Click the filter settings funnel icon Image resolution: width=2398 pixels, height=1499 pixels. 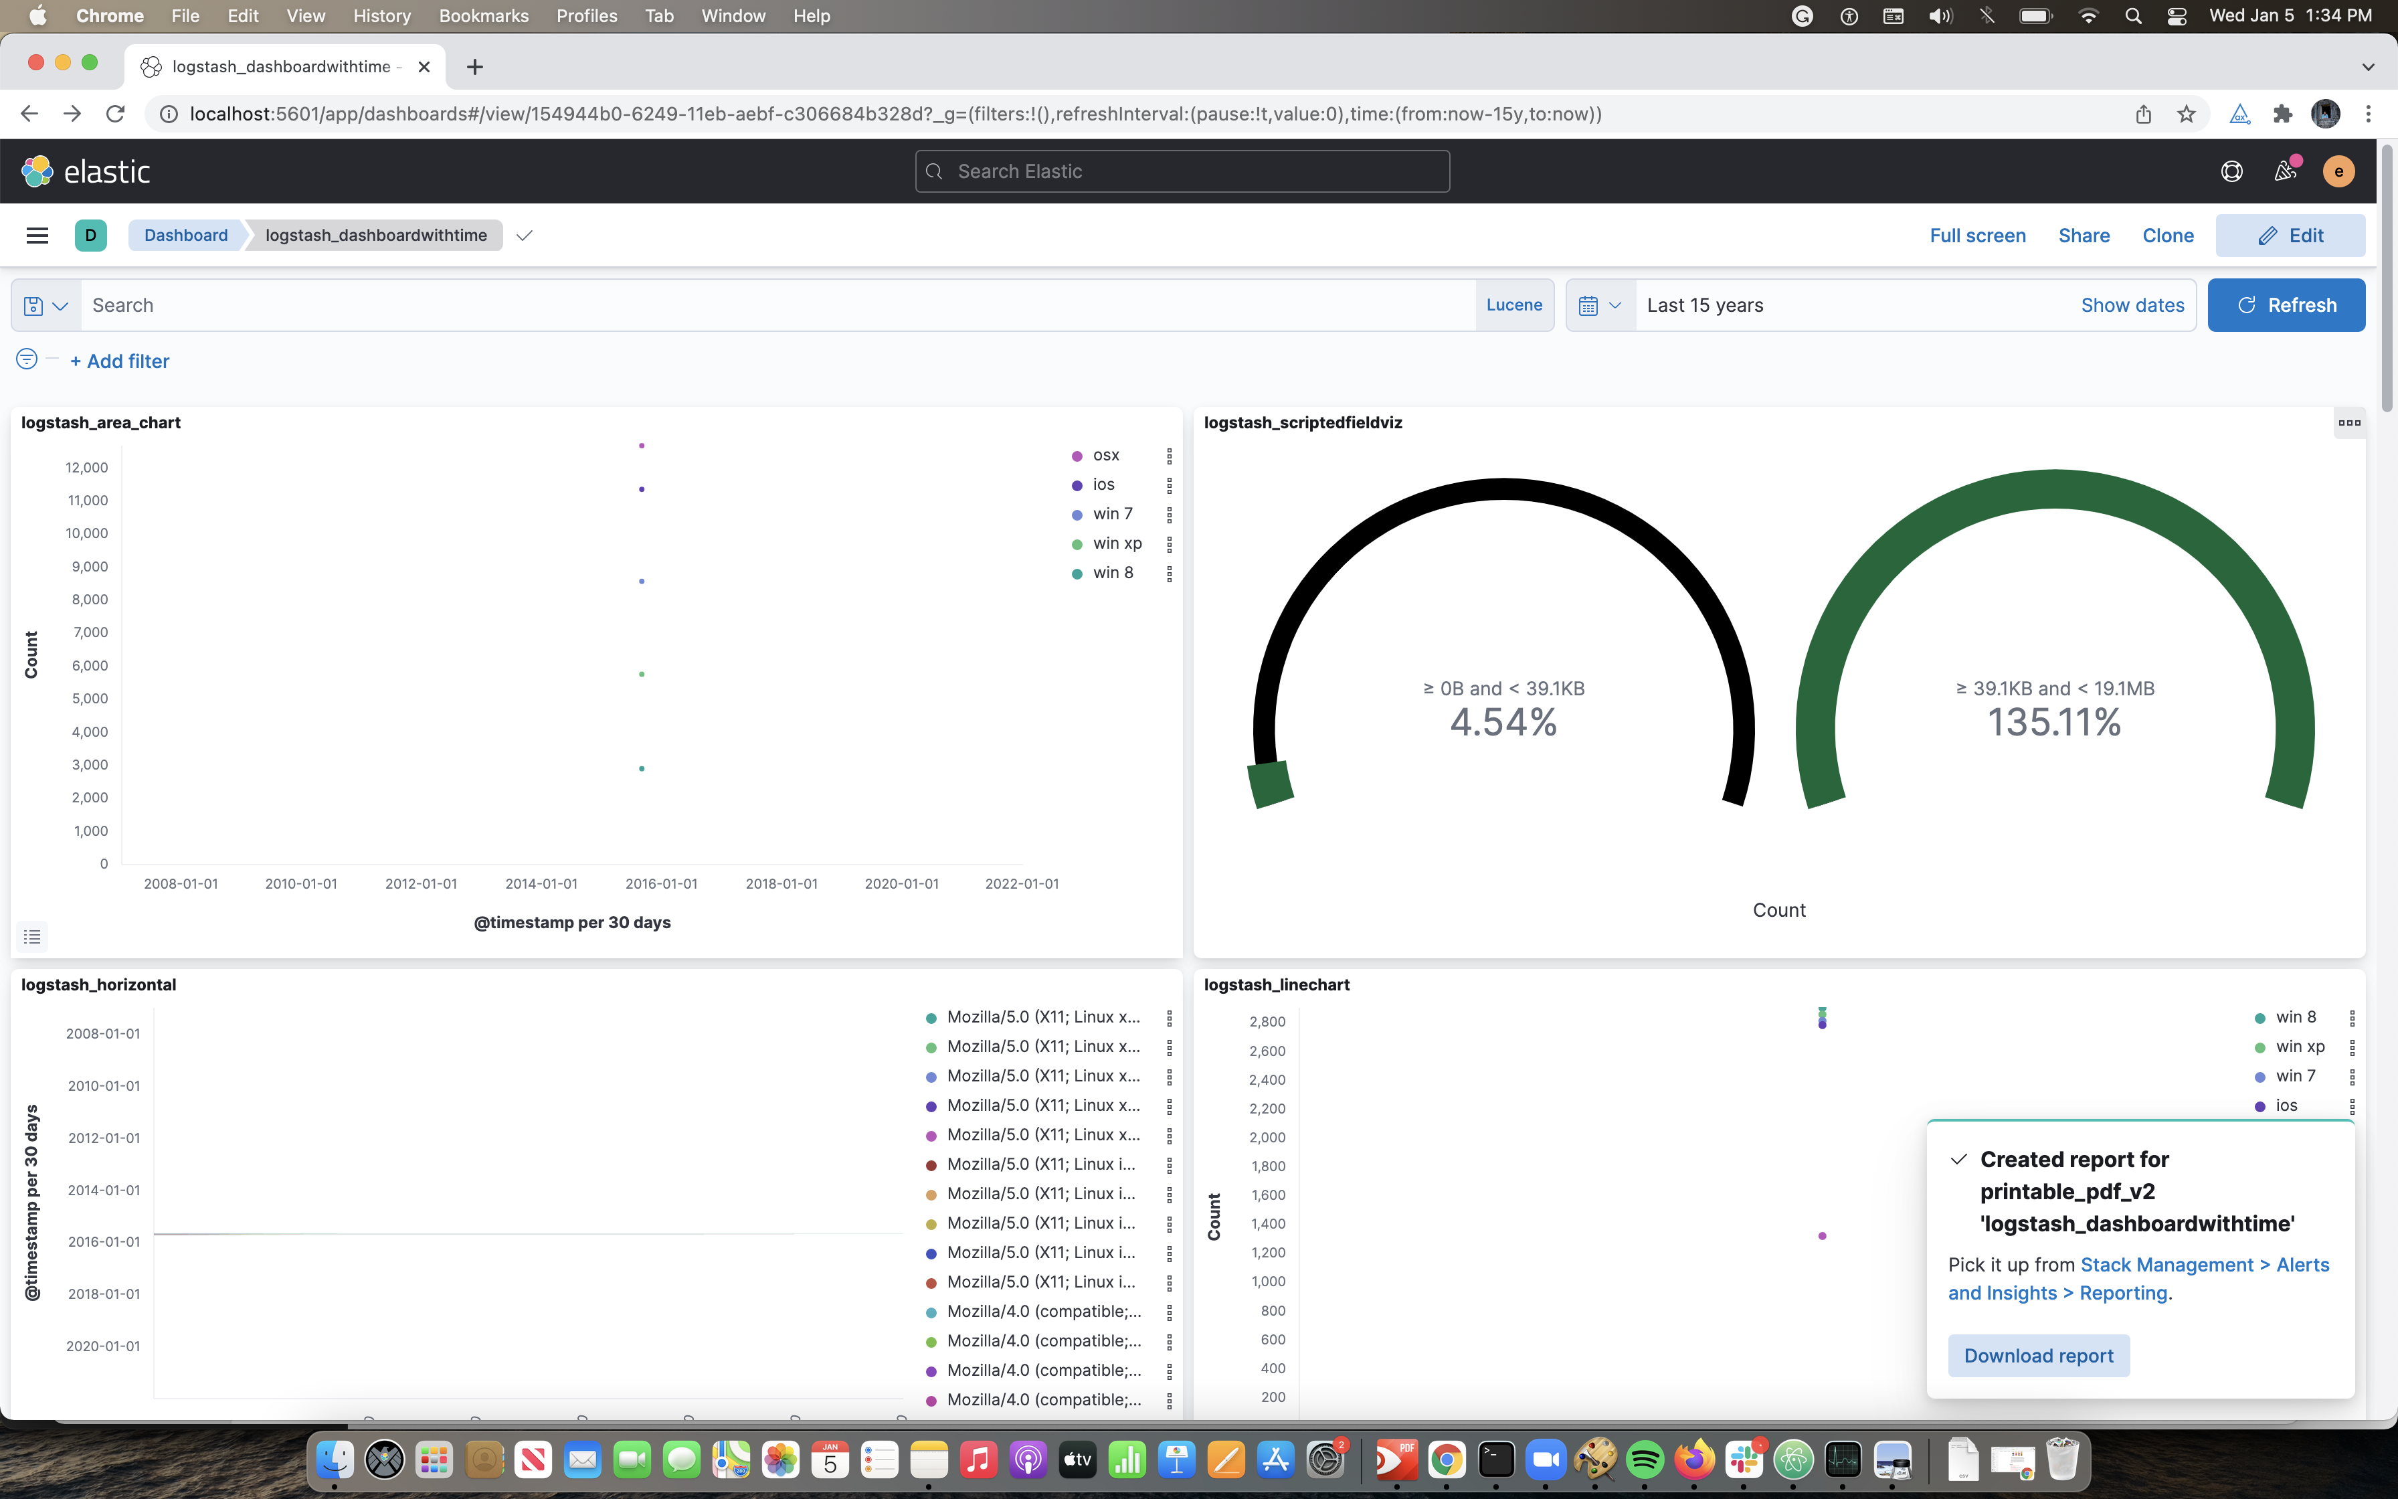[26, 360]
